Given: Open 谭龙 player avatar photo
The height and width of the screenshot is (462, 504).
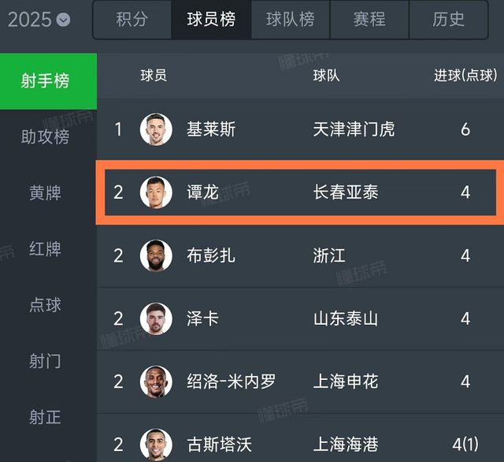Looking at the screenshot, I should [156, 192].
